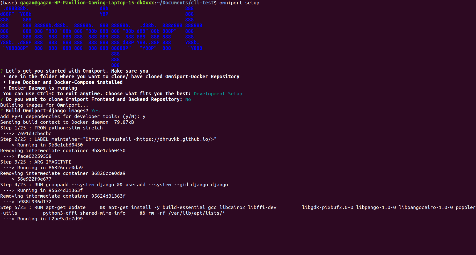Click 'Running in 9b8e1cb60450' line
This screenshot has width=476, height=255.
pos(50,145)
